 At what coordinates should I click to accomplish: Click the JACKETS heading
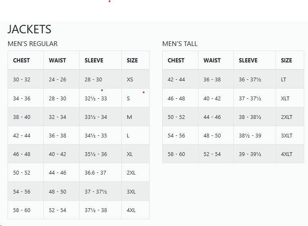pos(29,29)
